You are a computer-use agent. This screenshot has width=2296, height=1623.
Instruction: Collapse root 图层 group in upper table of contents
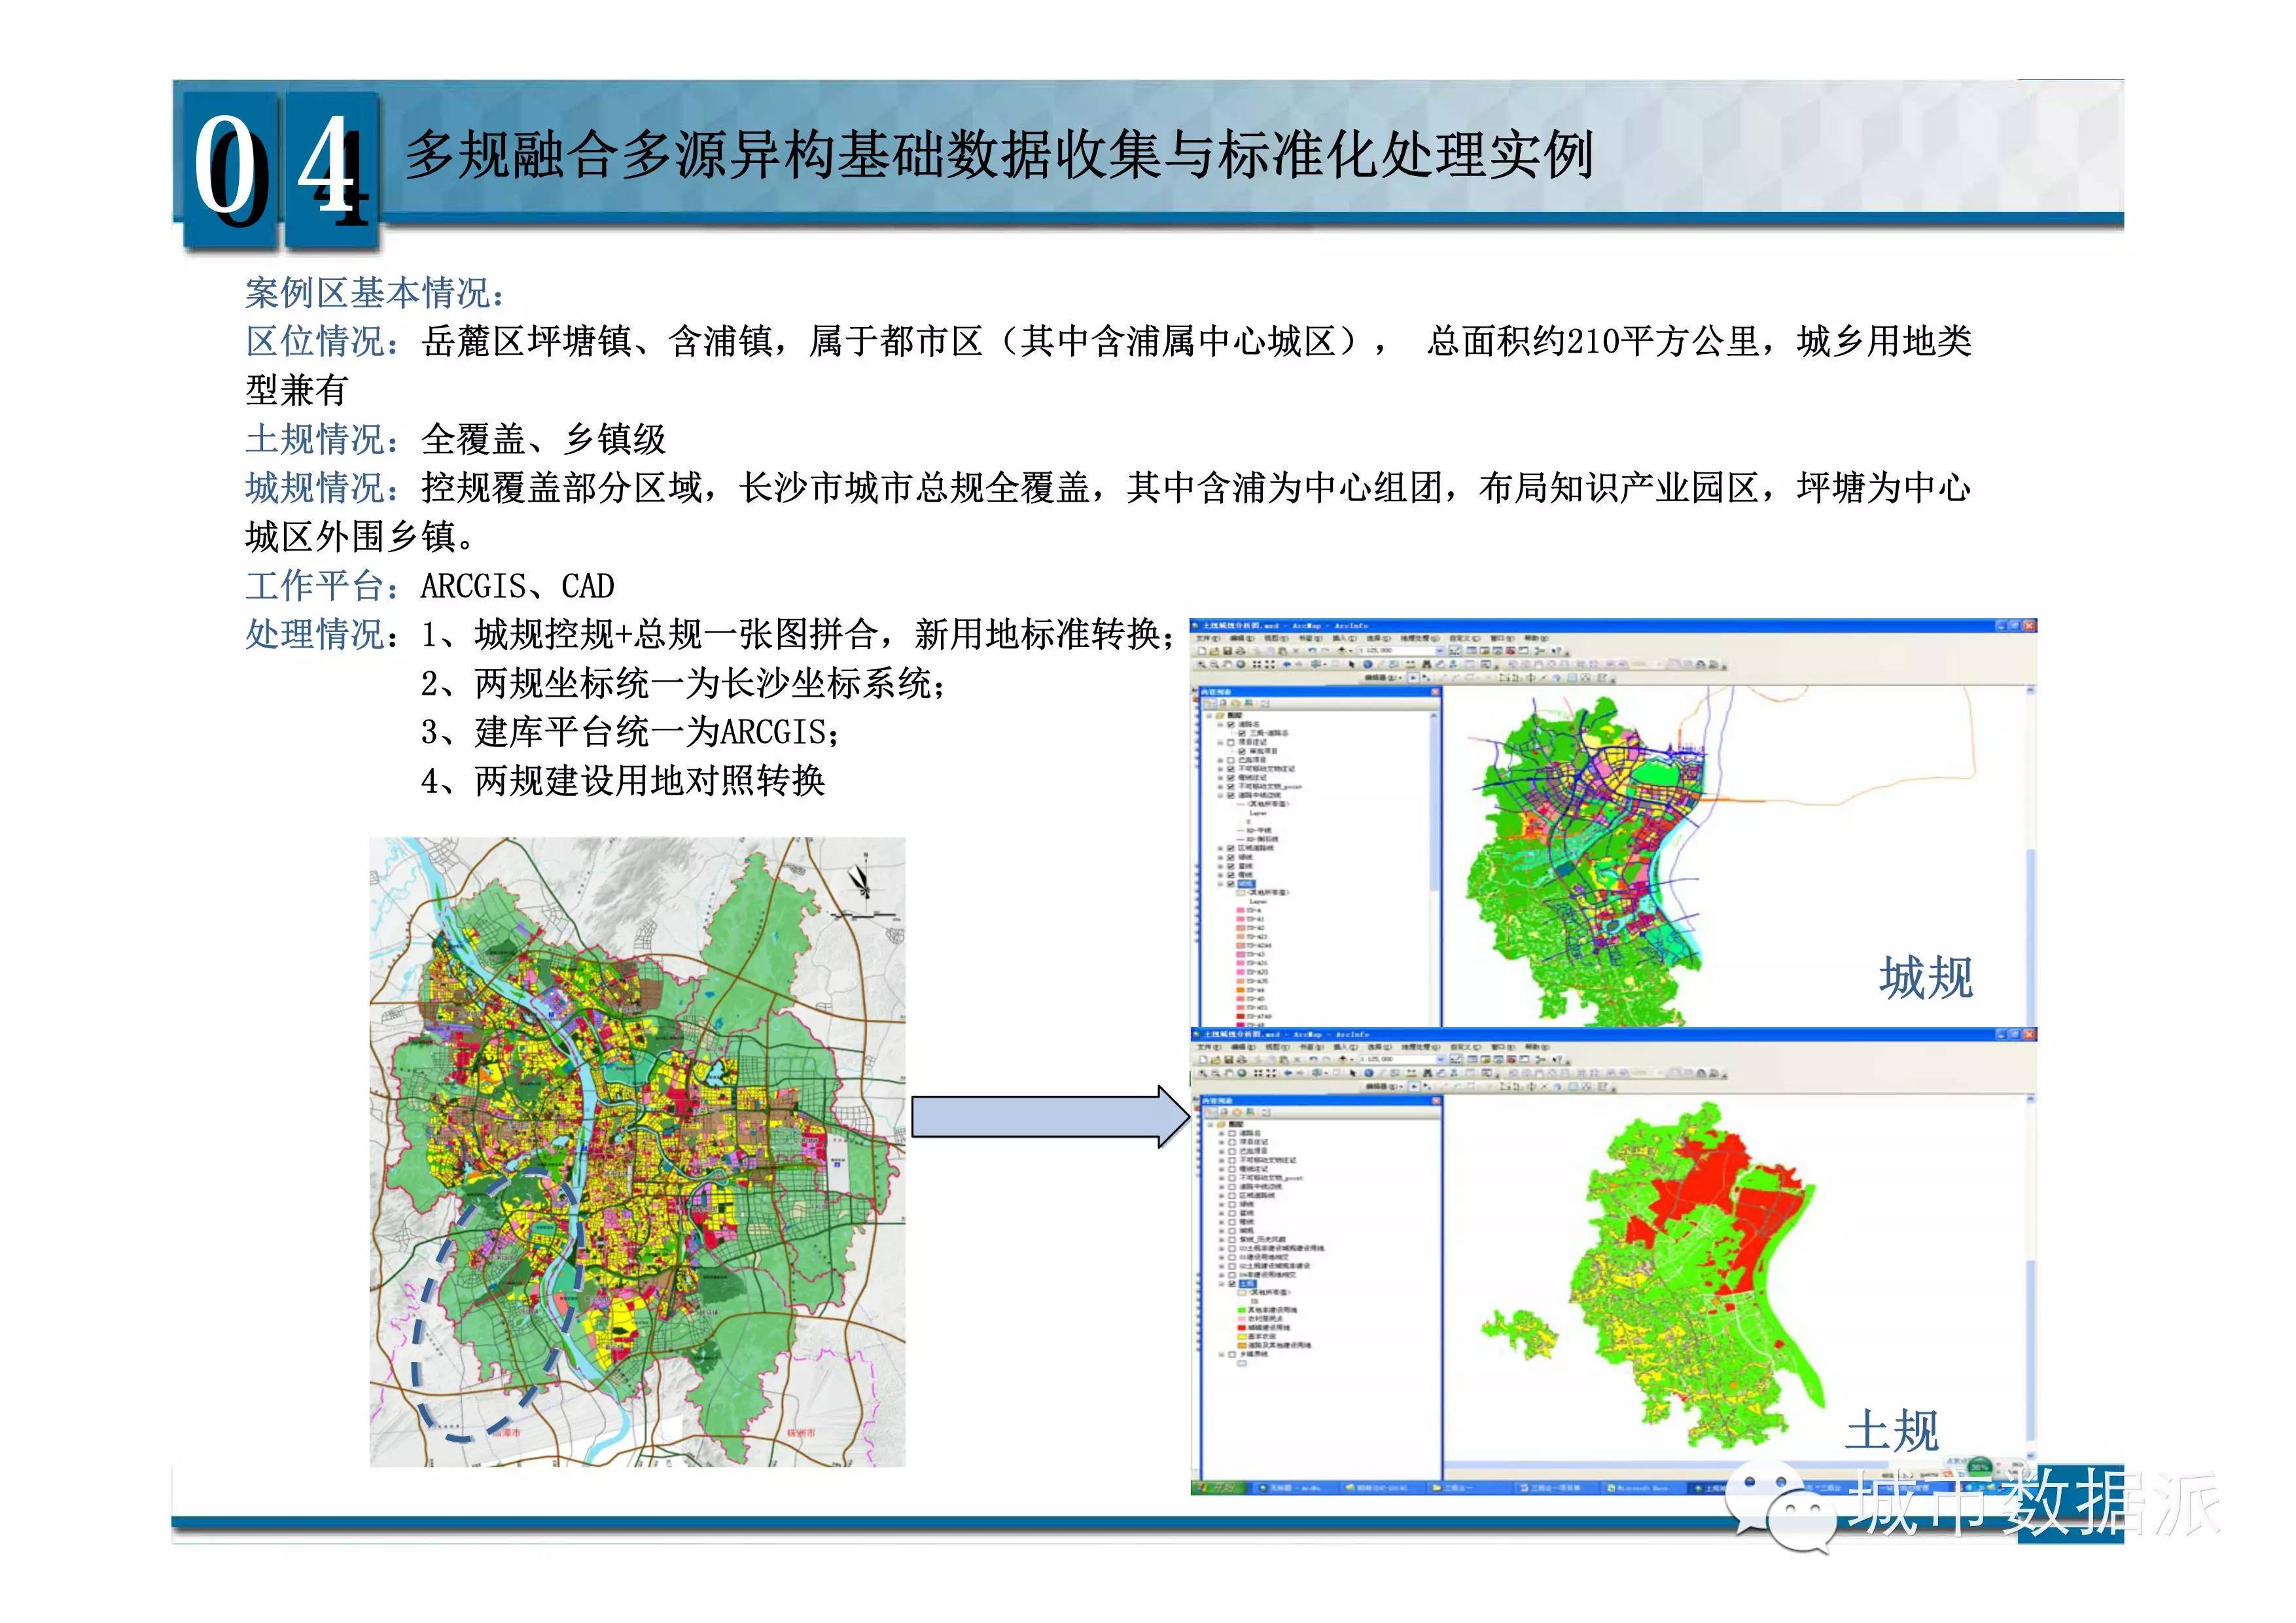click(x=1209, y=716)
